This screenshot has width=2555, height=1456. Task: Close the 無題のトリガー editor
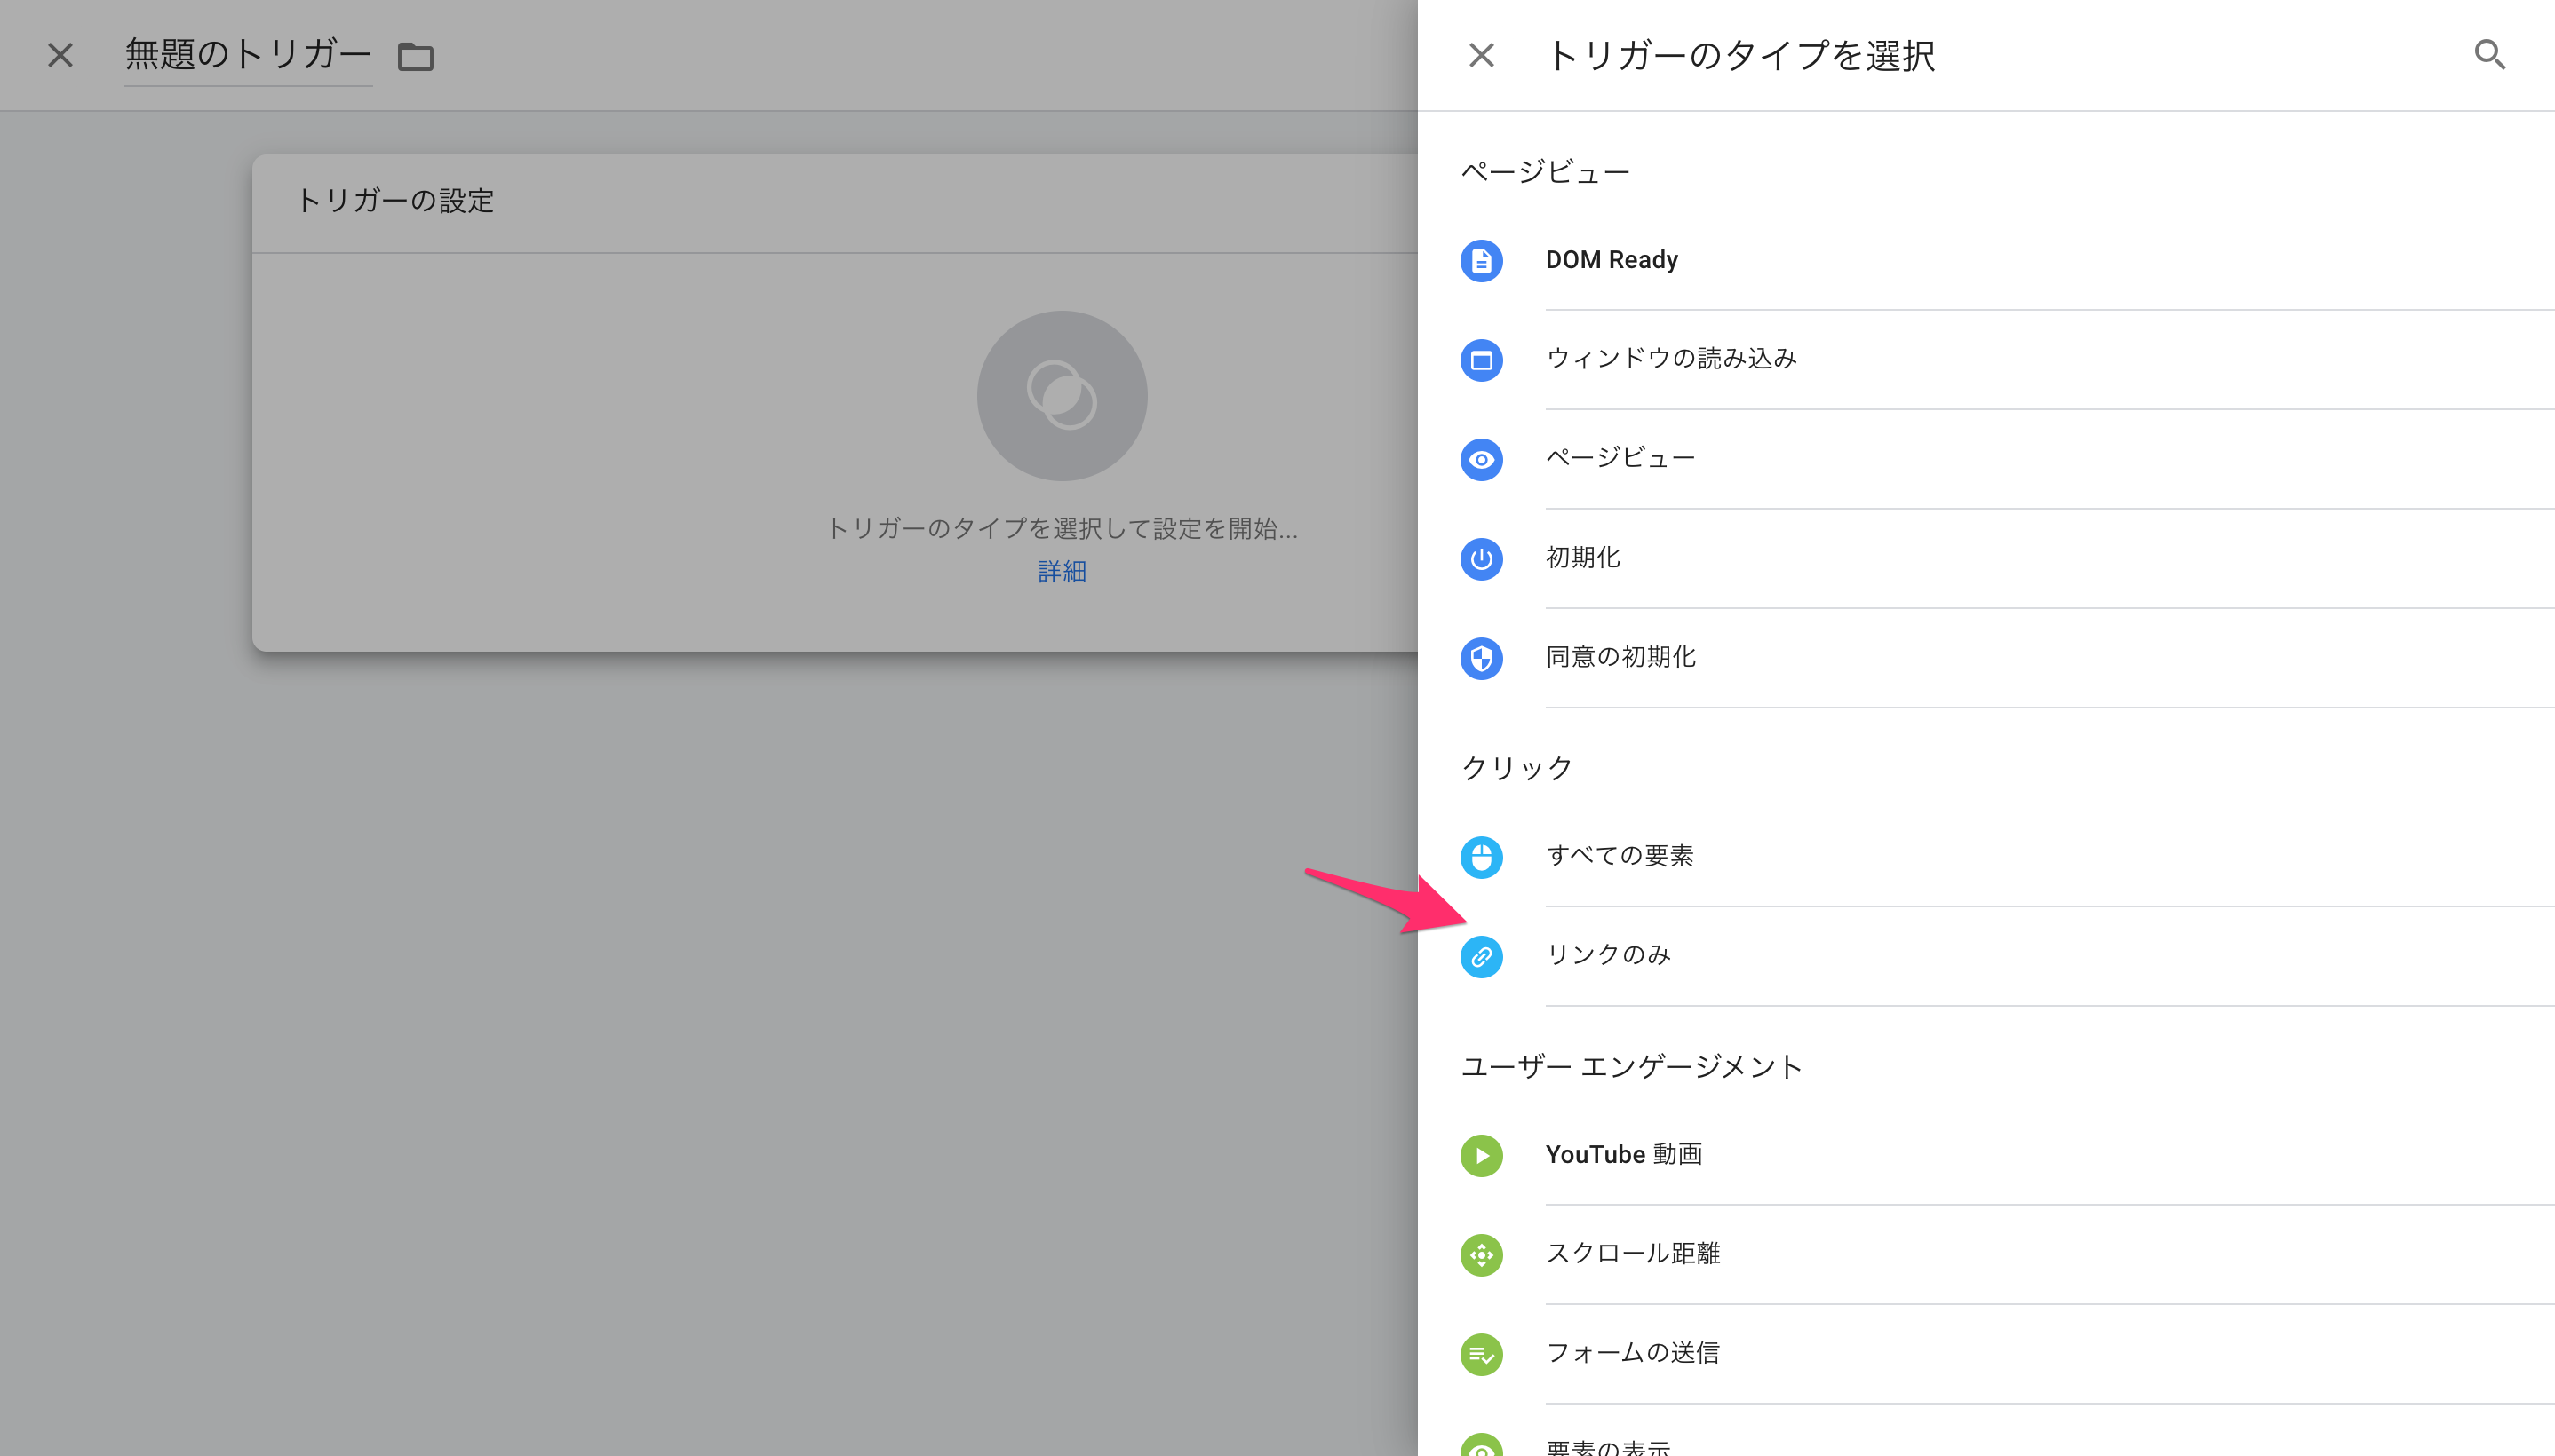[x=60, y=55]
